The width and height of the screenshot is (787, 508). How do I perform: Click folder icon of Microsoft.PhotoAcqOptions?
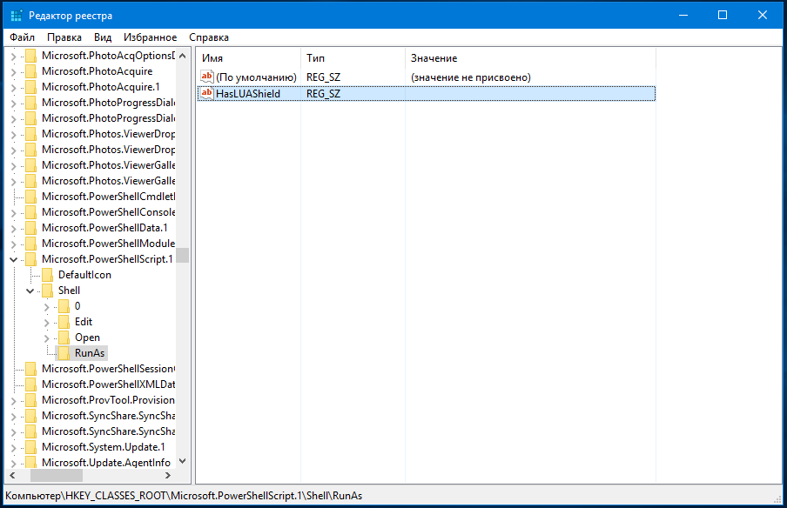pyautogui.click(x=30, y=56)
